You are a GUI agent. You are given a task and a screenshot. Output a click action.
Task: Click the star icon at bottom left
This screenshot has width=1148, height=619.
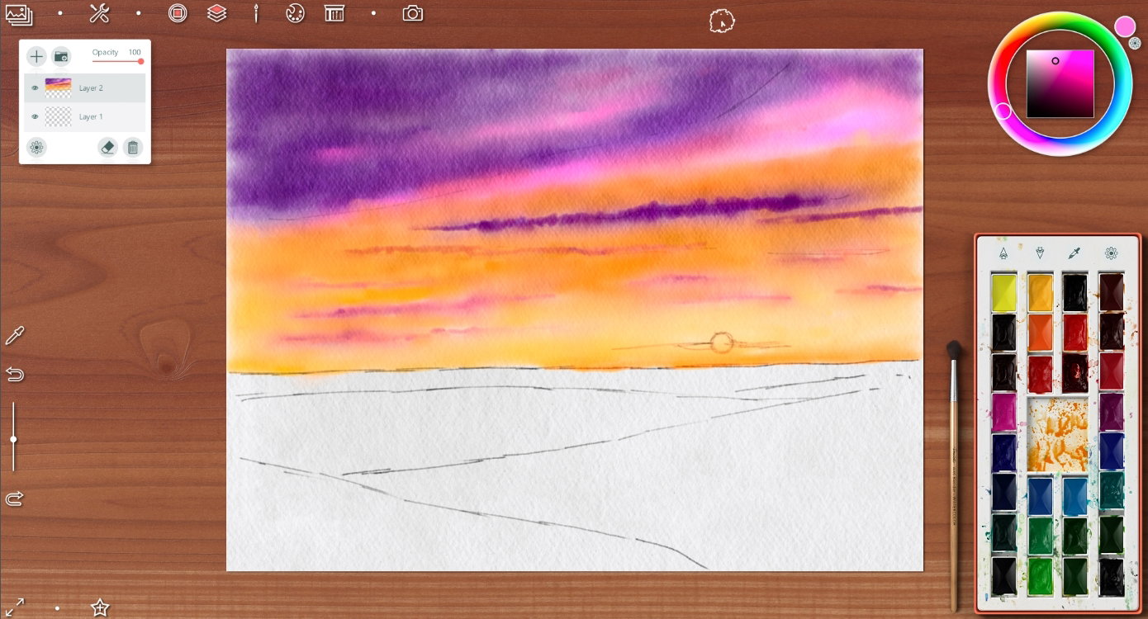[x=100, y=607]
